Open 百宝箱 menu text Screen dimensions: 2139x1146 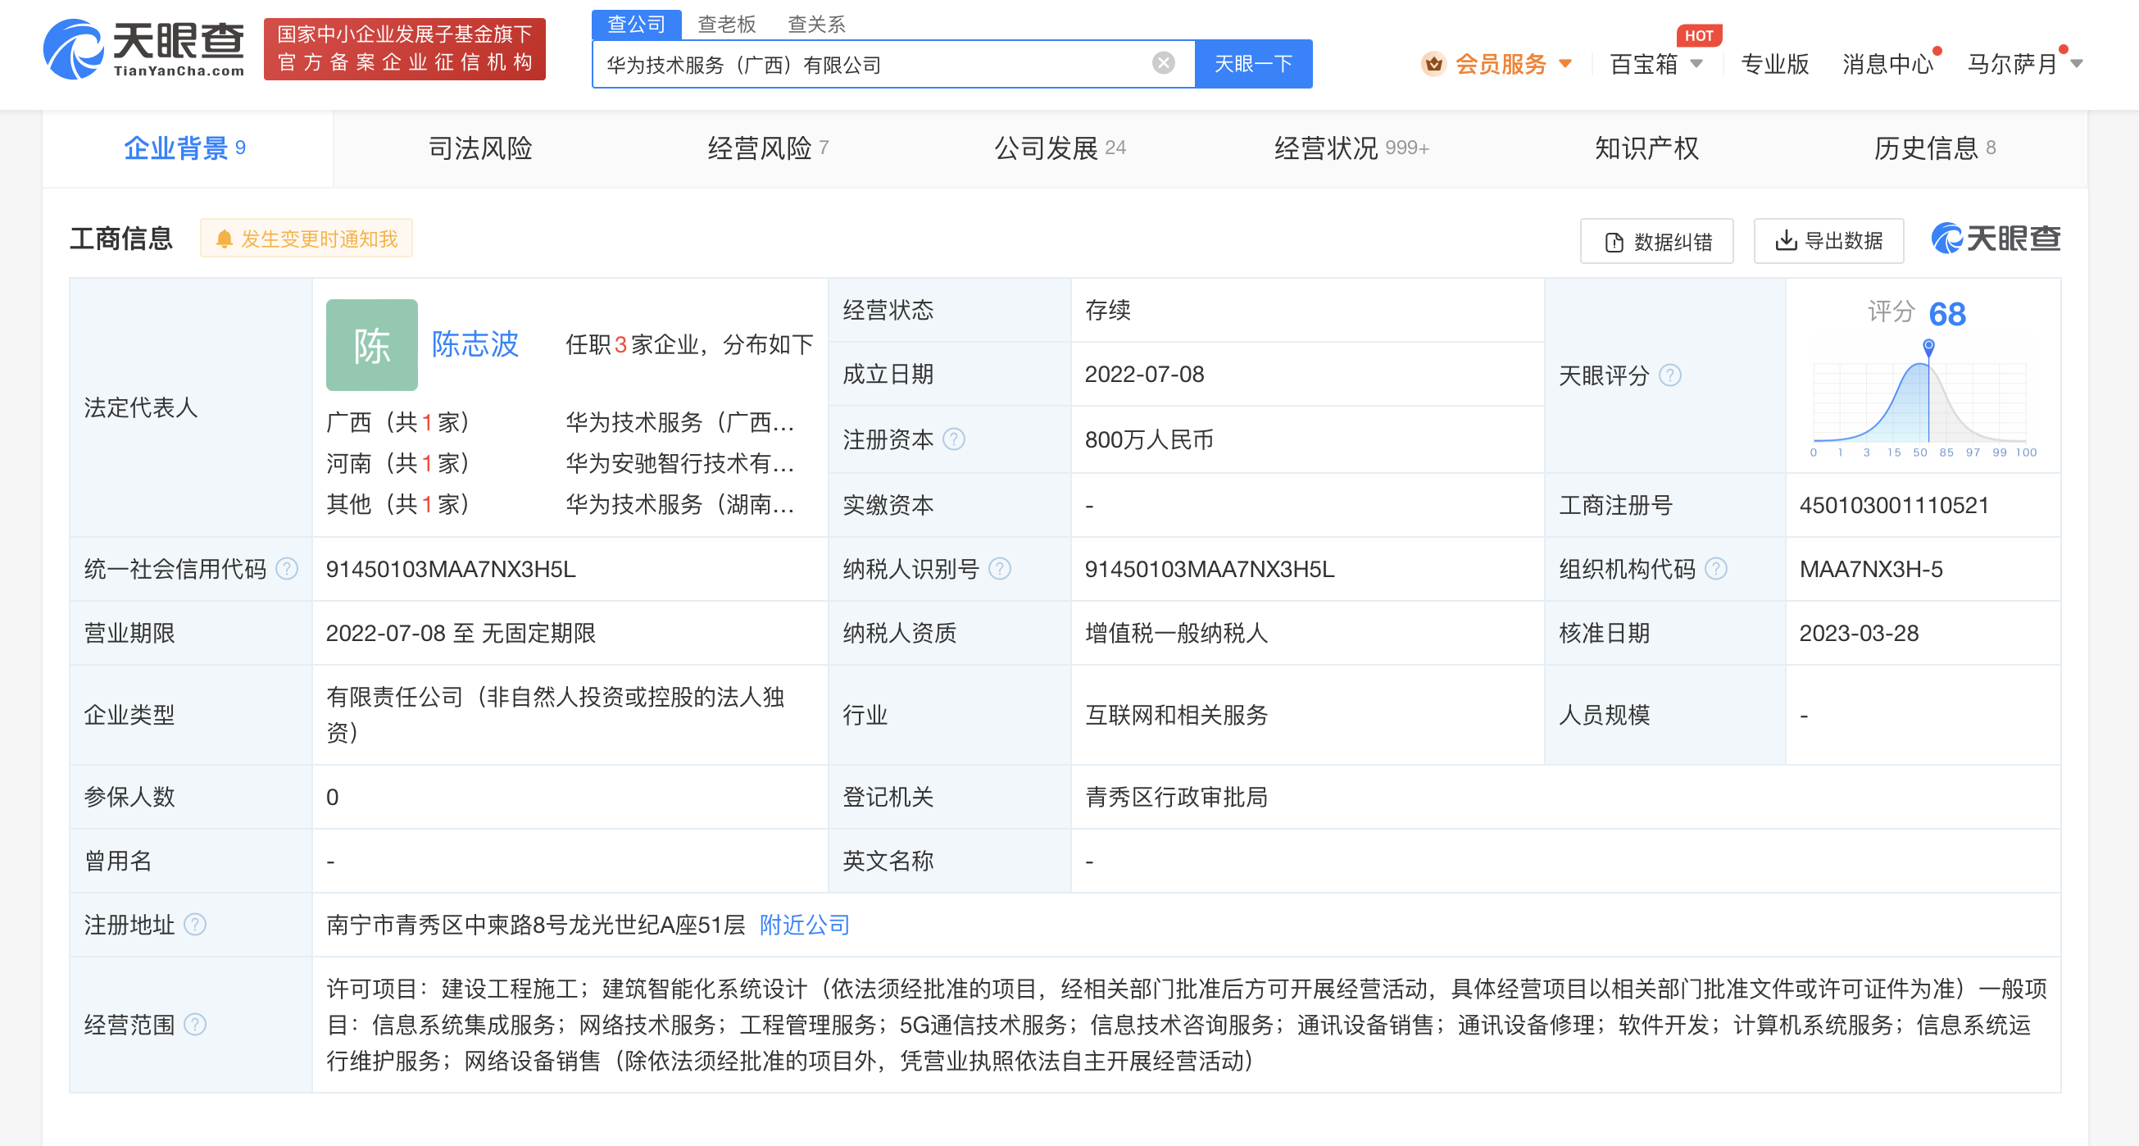click(1643, 64)
